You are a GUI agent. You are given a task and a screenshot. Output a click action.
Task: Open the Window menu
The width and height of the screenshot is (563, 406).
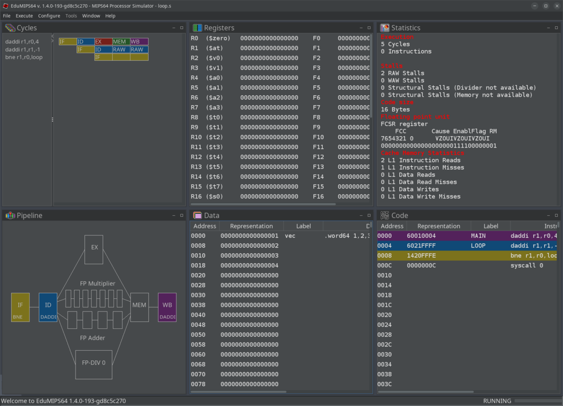(91, 16)
